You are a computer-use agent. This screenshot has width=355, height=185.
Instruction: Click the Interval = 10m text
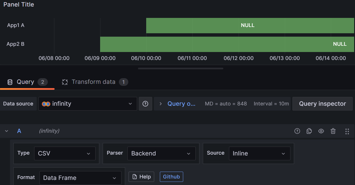click(271, 104)
